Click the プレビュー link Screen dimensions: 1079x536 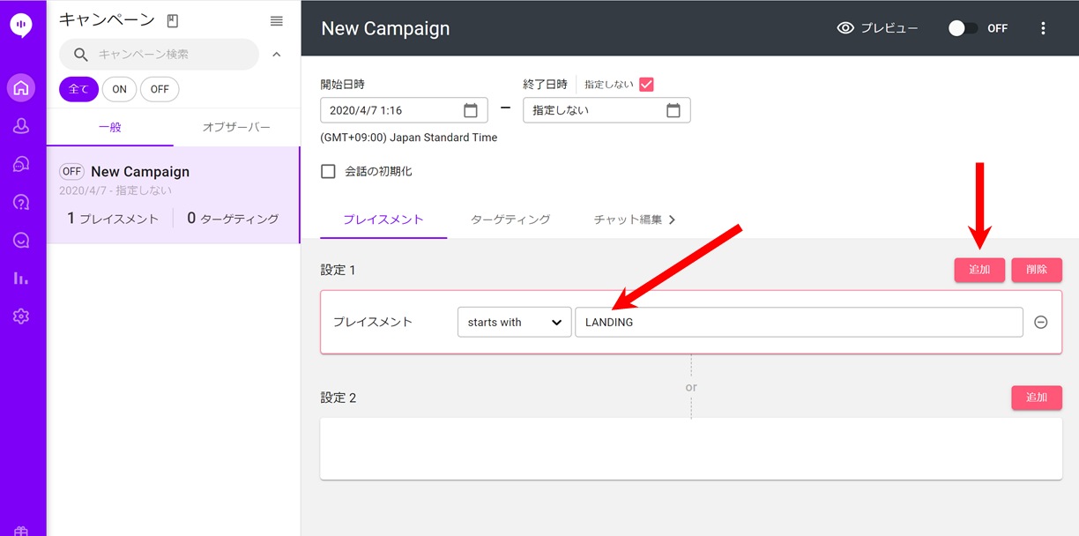coord(889,28)
